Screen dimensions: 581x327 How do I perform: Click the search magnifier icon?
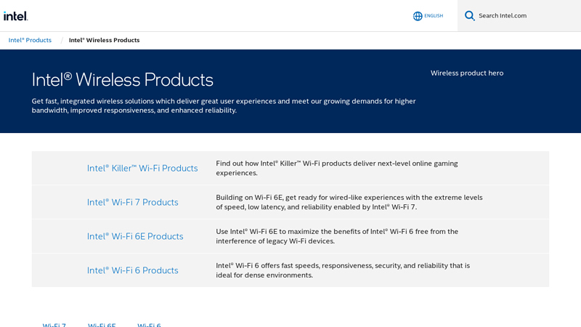[x=469, y=15]
